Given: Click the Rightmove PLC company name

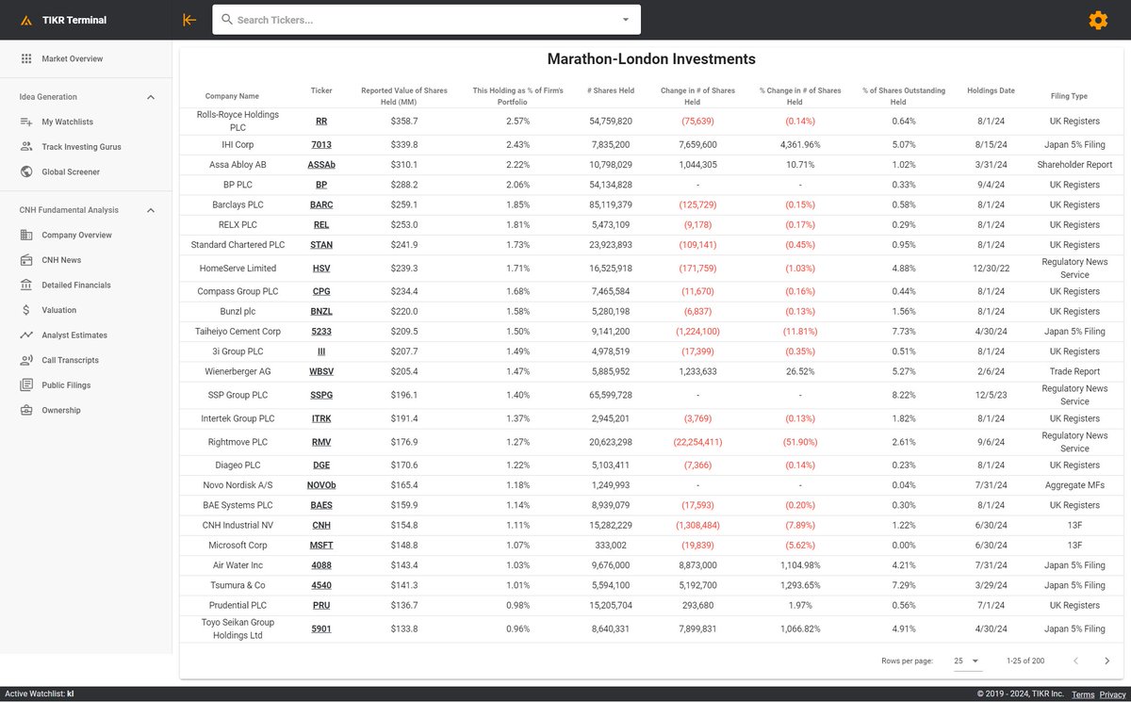Looking at the screenshot, I should pyautogui.click(x=238, y=442).
